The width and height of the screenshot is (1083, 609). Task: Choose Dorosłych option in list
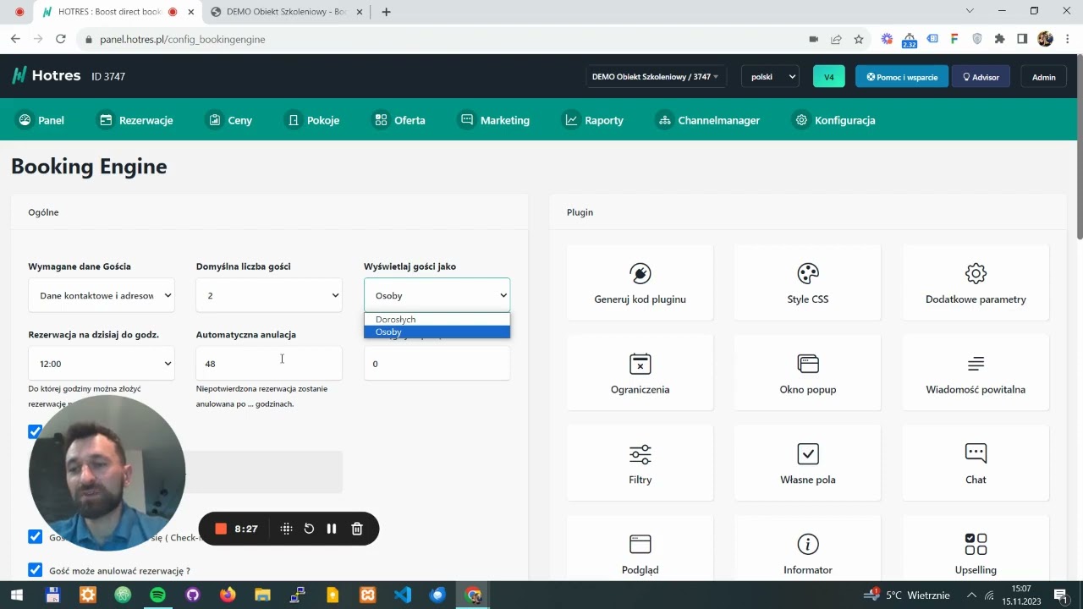click(437, 319)
